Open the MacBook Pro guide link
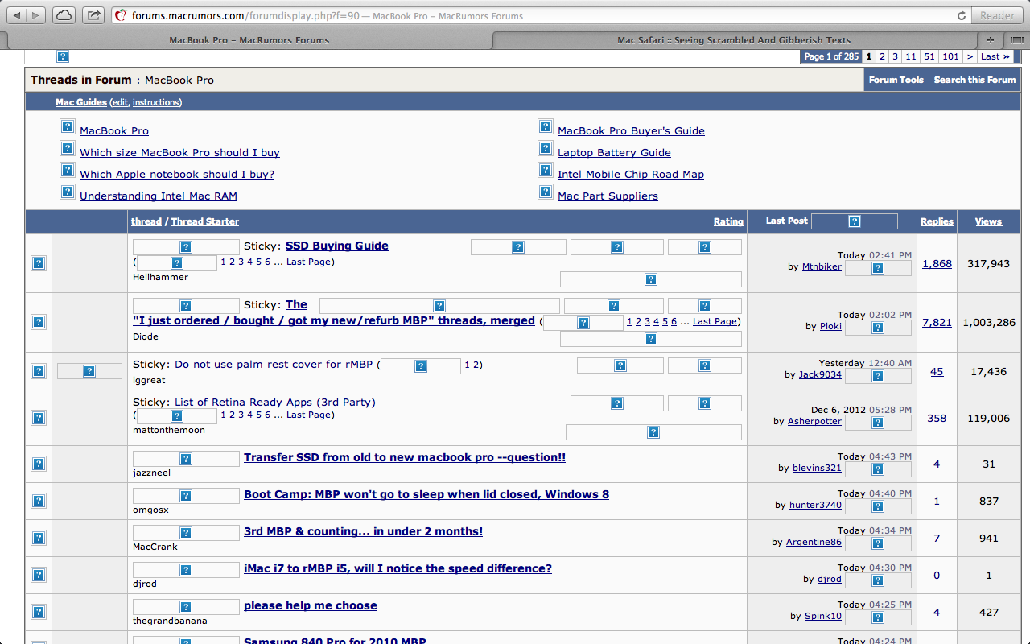Screen dimensions: 1030x644 114,130
